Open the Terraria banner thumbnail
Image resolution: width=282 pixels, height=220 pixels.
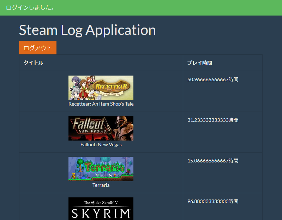pos(101,169)
